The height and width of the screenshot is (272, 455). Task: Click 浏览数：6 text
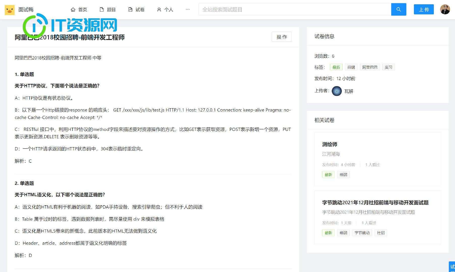pyautogui.click(x=324, y=56)
